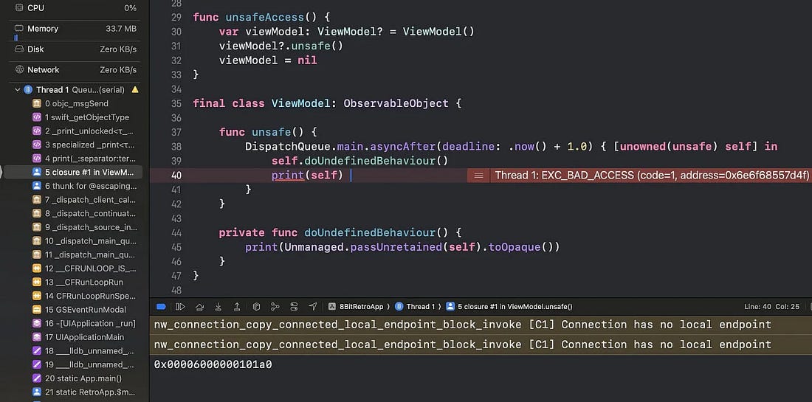Select Thread 1 in the debug jump bar
812x402 pixels.
(x=416, y=307)
